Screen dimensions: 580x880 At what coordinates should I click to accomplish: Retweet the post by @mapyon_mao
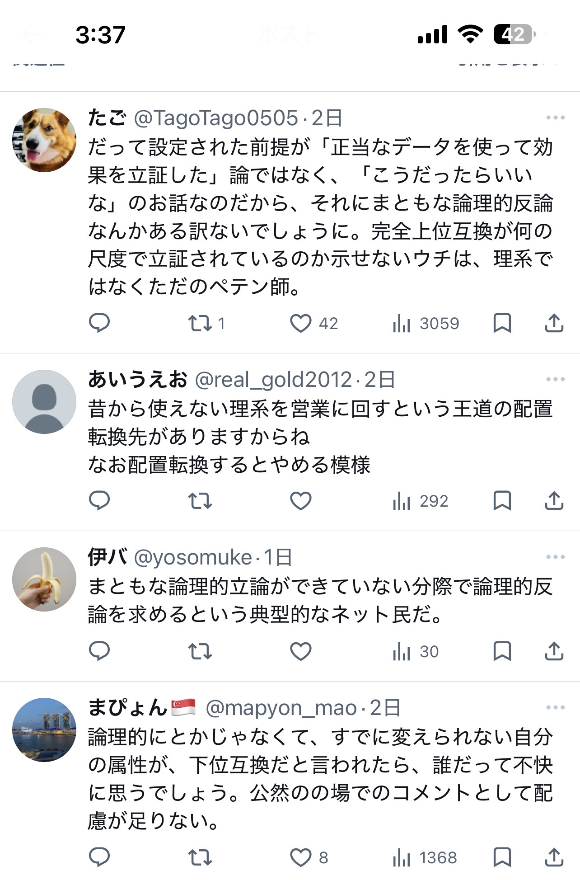[x=200, y=857]
